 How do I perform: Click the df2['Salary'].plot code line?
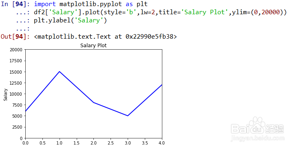pos(160,13)
